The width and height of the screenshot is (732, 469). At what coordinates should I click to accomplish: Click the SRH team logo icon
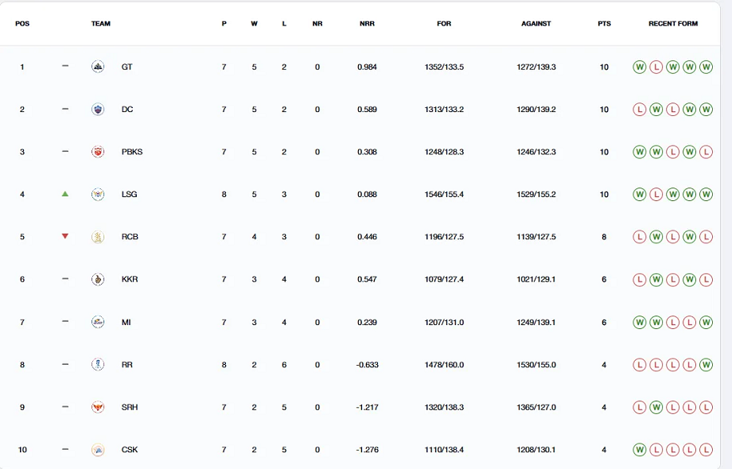(97, 407)
